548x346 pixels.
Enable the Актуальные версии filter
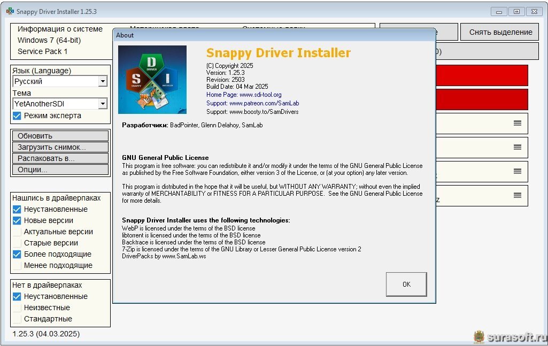[17, 232]
